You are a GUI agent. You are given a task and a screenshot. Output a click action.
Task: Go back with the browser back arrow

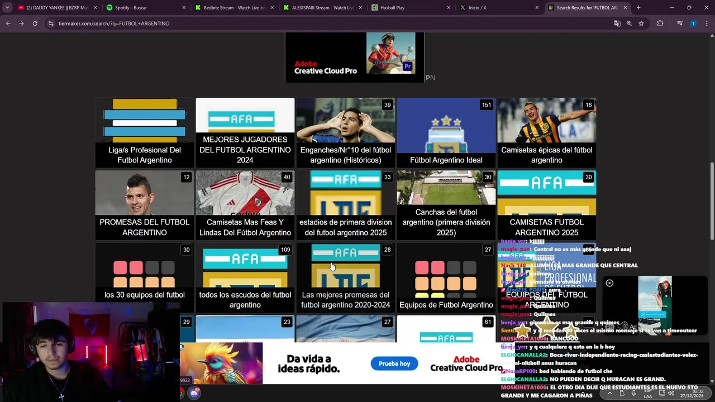(x=8, y=23)
